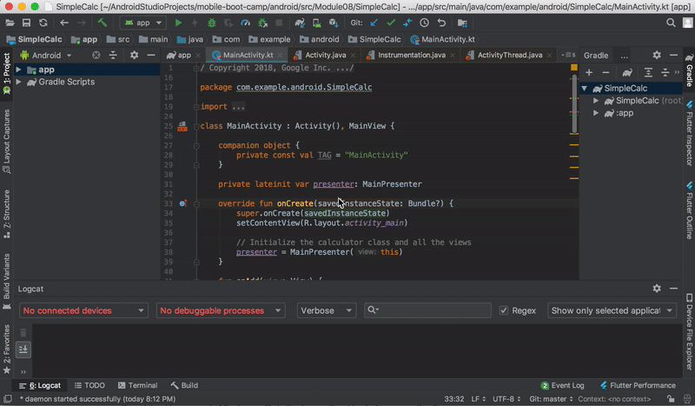The height and width of the screenshot is (406, 695).
Task: Click the Git update project blue arrow
Action: coord(374,23)
